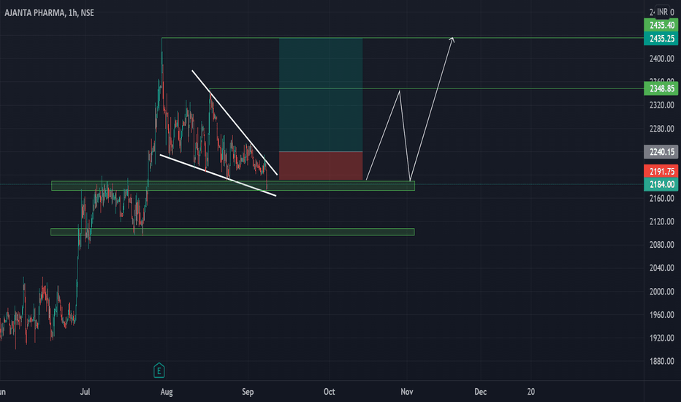
Task: Select the red 2191.75 price label
Action: coord(661,171)
